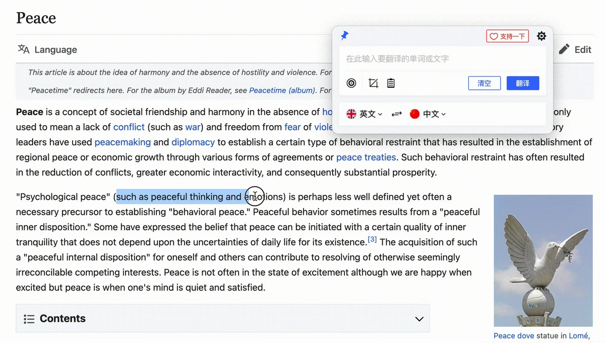This screenshot has width=605, height=343.
Task: Open the peacemaking link
Action: point(123,142)
